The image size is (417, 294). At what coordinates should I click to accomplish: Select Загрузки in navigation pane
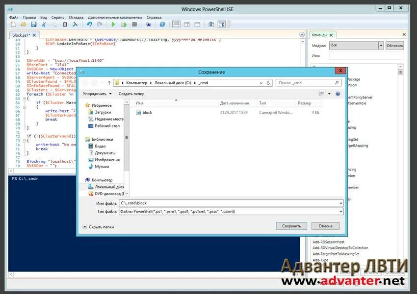[103, 112]
